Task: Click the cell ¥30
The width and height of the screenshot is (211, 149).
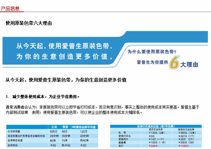Action: pos(83,145)
